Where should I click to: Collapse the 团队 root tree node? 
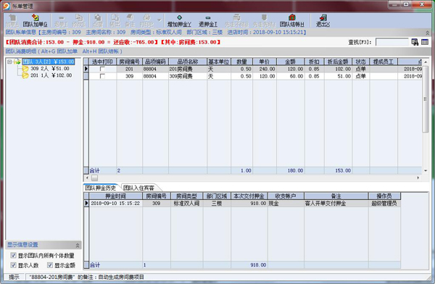[9, 62]
